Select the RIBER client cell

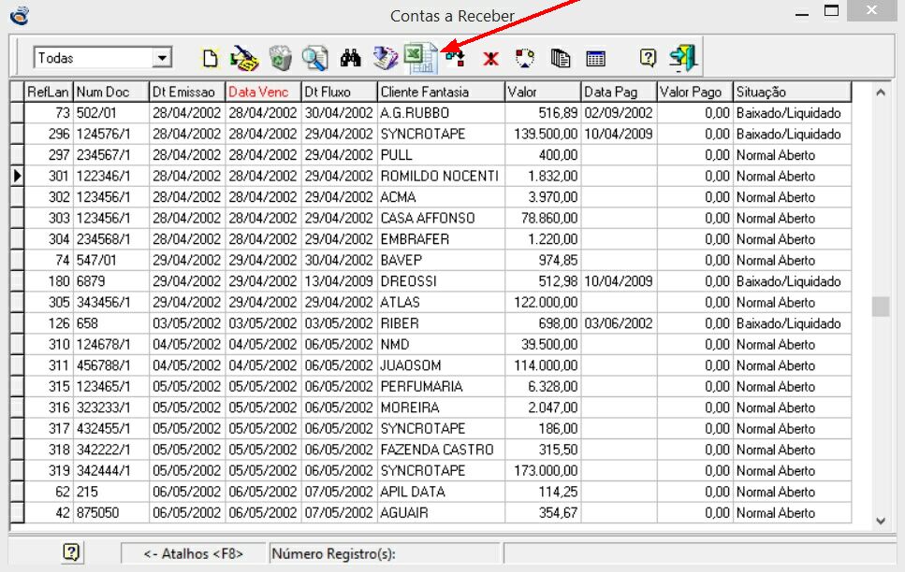click(441, 323)
